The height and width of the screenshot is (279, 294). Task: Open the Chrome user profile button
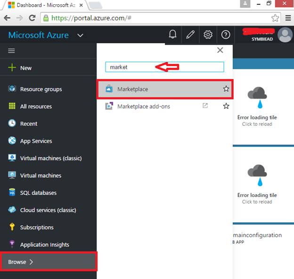(245, 4)
